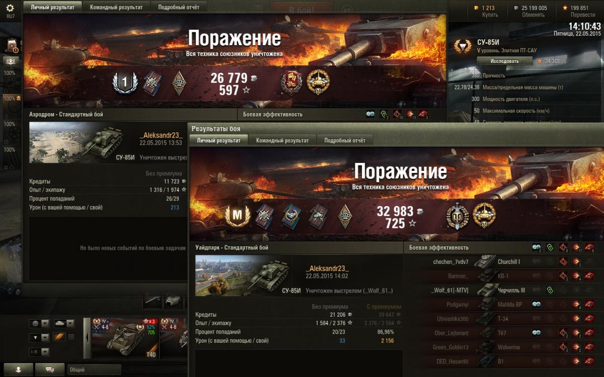Click kill icon in Барmon_ KB-1 row

pyautogui.click(x=589, y=276)
